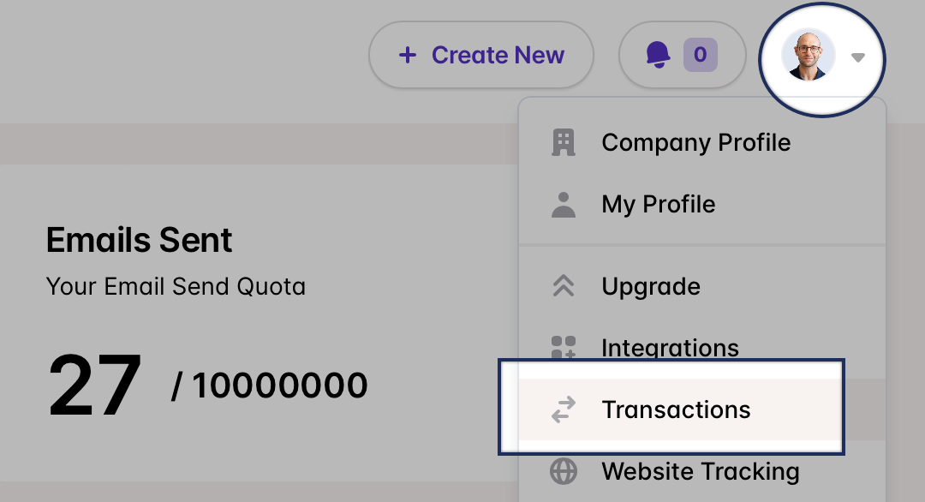
Task: Click the My Profile person icon
Action: [x=564, y=205]
